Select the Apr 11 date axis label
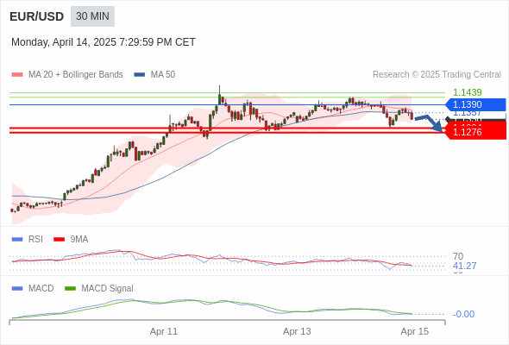509x345 pixels. pyautogui.click(x=164, y=331)
